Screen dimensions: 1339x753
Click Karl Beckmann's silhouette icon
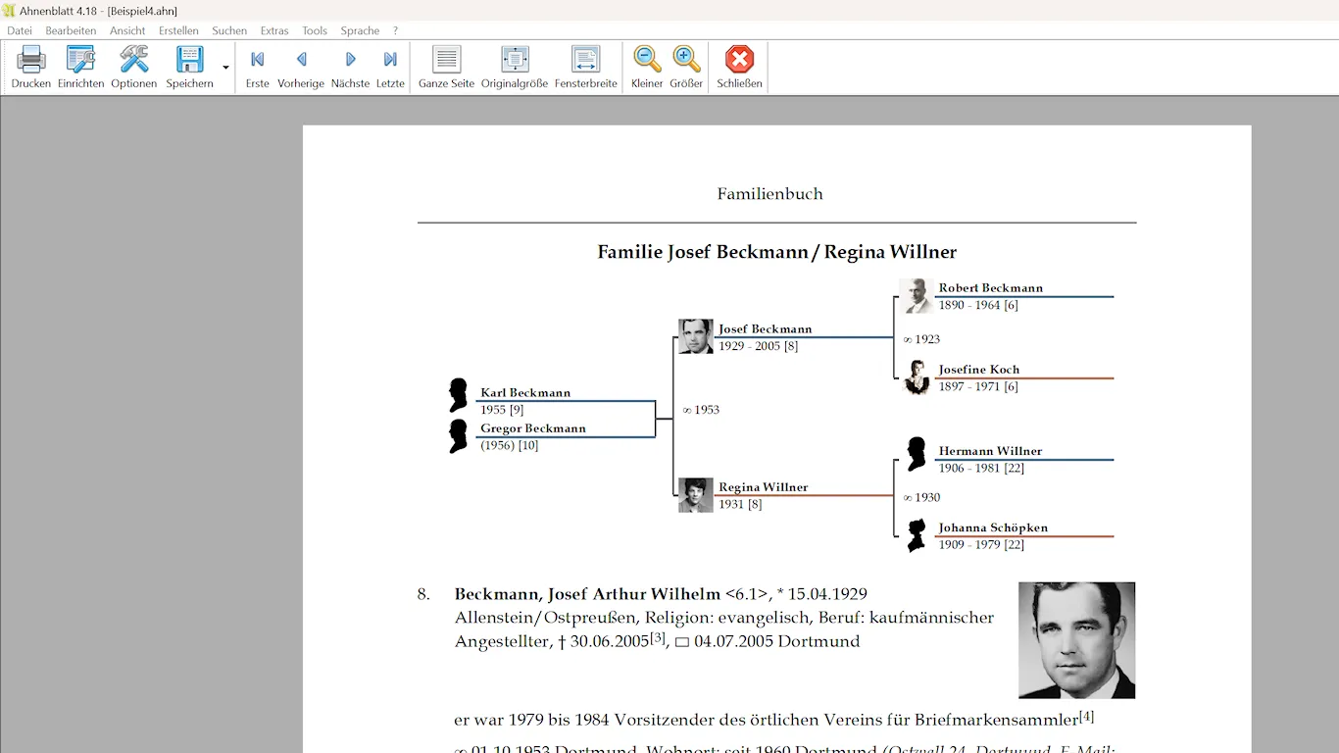(x=458, y=395)
